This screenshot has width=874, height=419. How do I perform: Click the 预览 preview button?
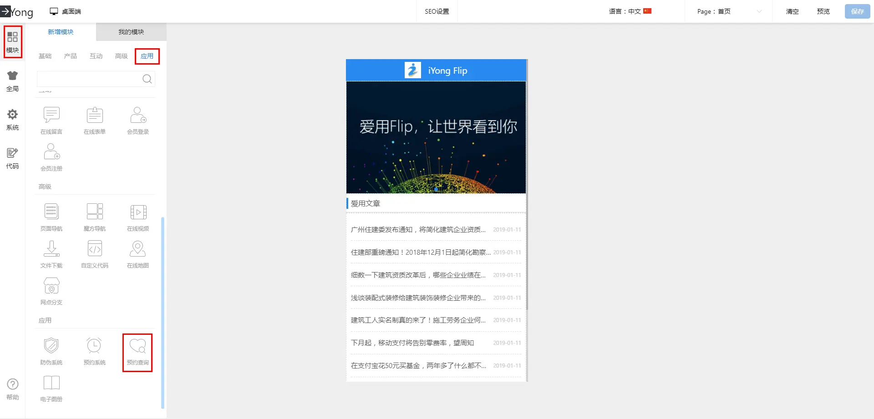pyautogui.click(x=823, y=11)
